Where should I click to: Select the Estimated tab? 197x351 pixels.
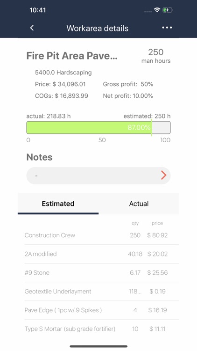coord(58,204)
